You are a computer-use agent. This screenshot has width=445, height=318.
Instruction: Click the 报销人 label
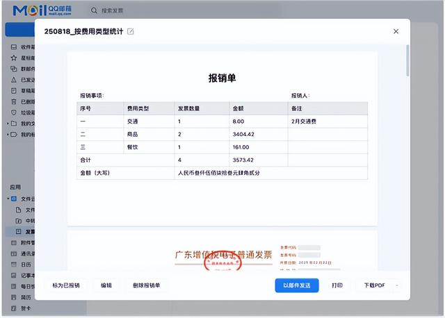[x=300, y=96]
